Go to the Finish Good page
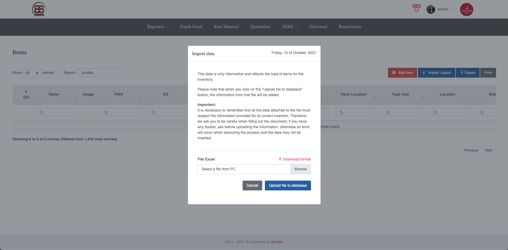This screenshot has height=250, width=508. coord(191,27)
